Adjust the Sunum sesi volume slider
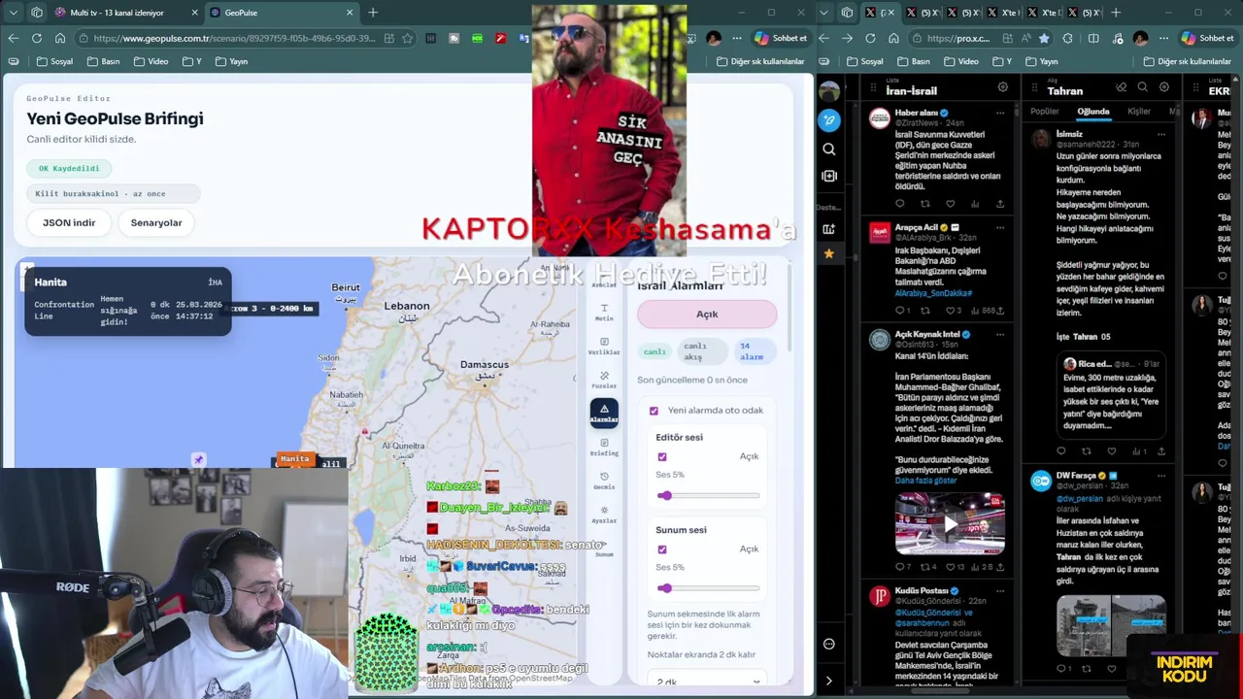Image resolution: width=1243 pixels, height=699 pixels. pos(708,588)
